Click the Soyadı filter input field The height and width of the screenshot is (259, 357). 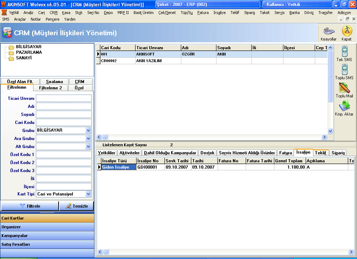tap(64, 114)
